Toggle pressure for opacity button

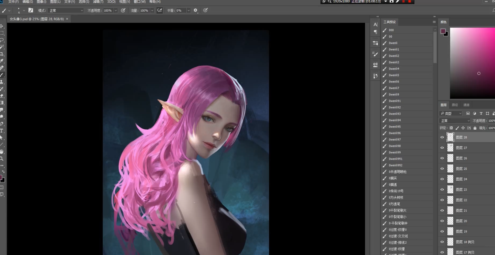click(123, 10)
